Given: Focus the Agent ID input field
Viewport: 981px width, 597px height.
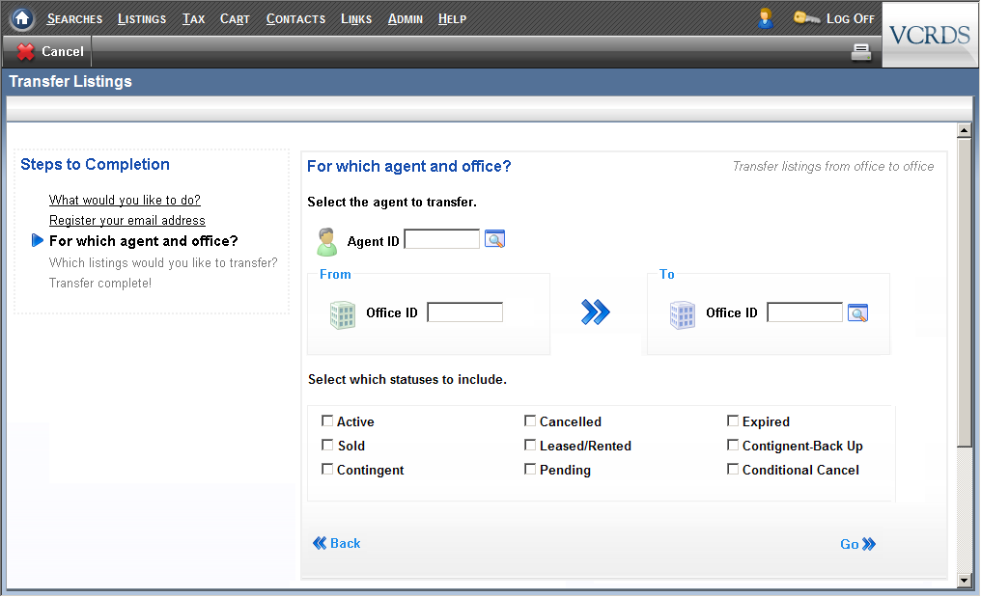Looking at the screenshot, I should [x=441, y=239].
